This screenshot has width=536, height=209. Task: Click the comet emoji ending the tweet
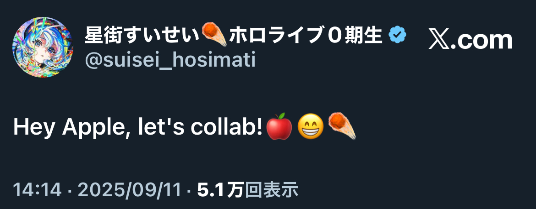click(x=342, y=126)
